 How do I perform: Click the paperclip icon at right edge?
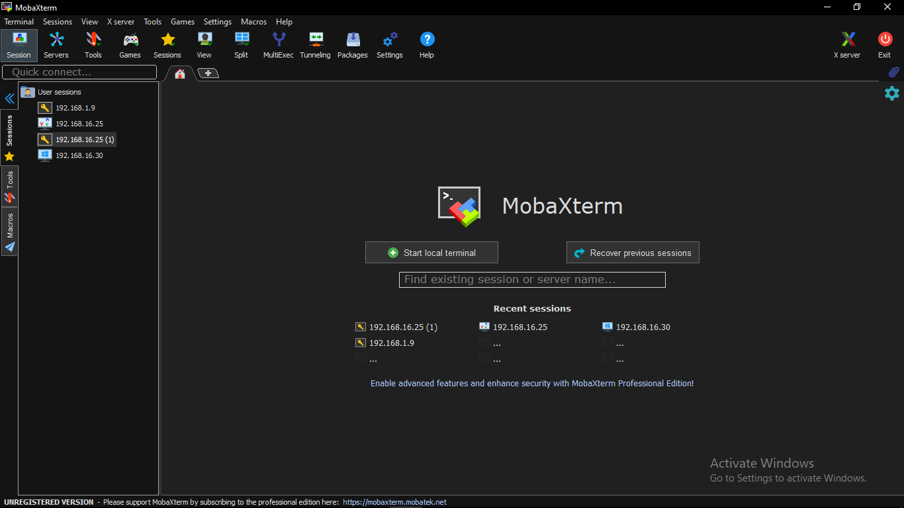coord(893,72)
